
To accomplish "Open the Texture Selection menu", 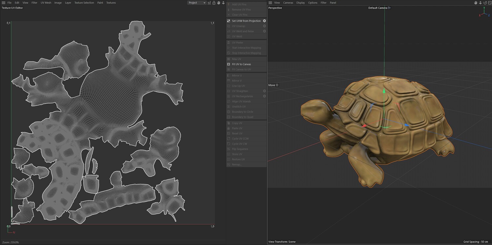I will tap(84, 3).
